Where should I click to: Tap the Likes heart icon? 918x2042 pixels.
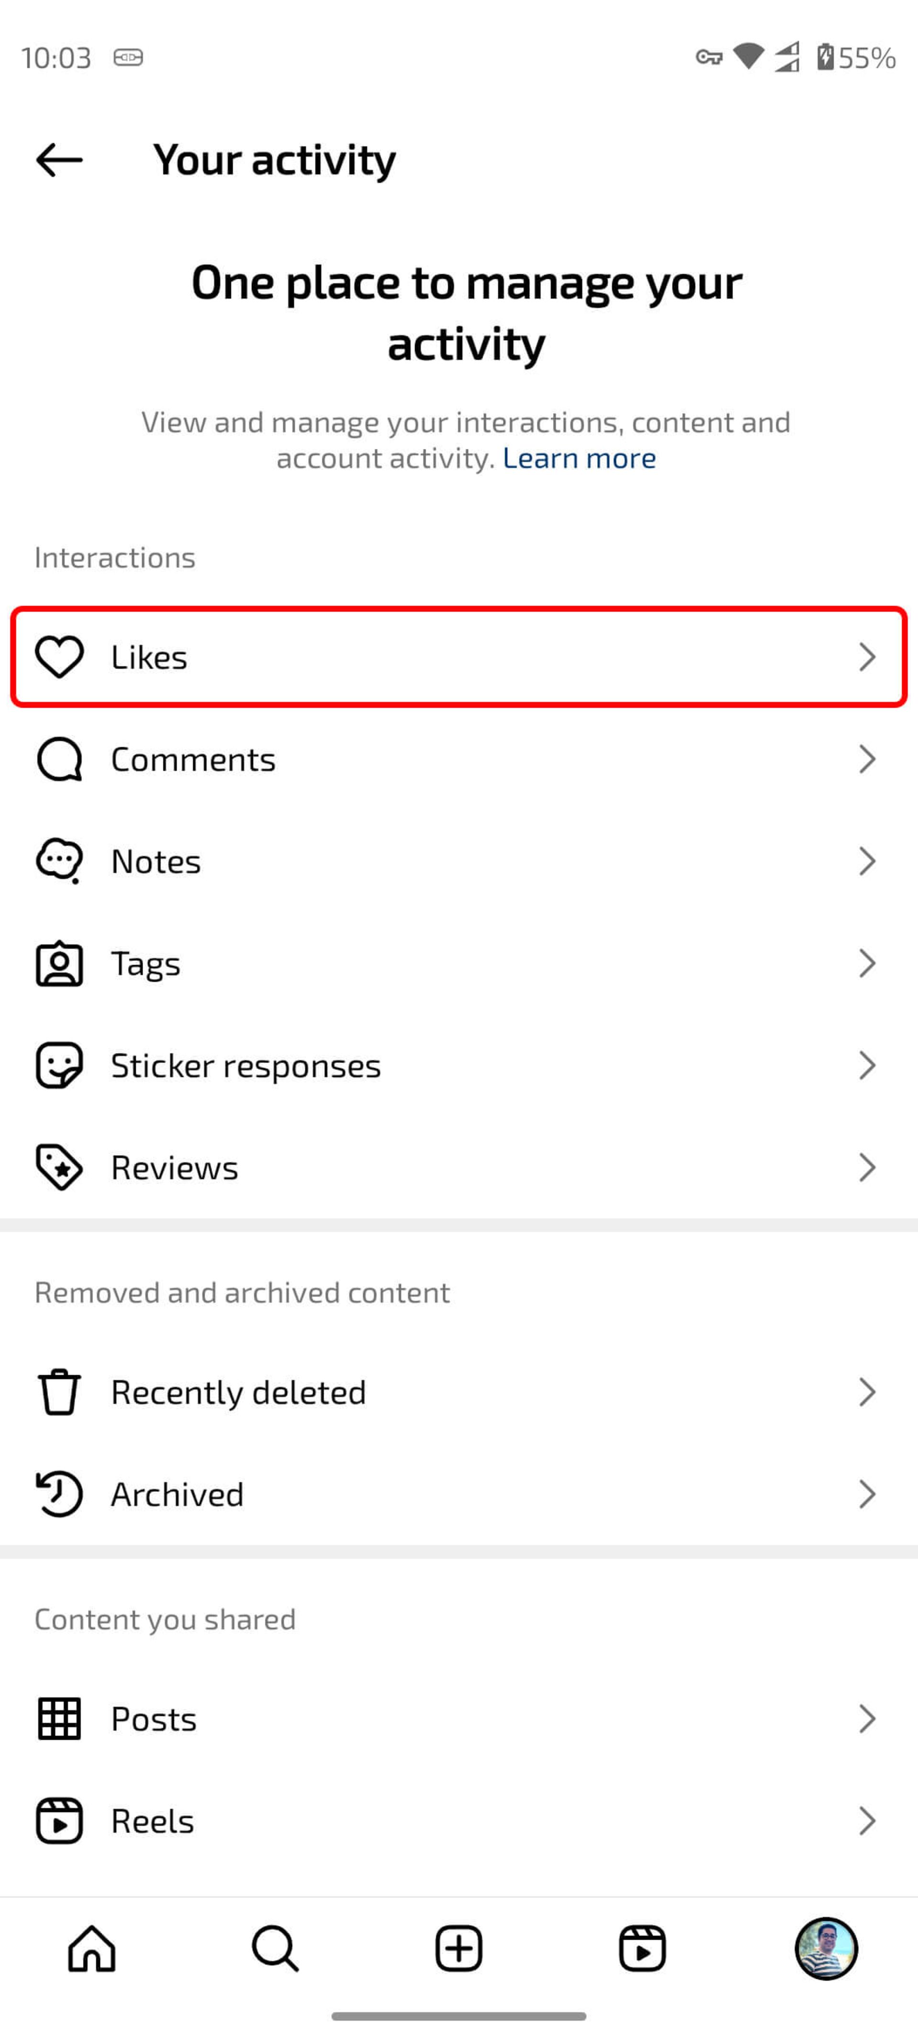(x=59, y=657)
